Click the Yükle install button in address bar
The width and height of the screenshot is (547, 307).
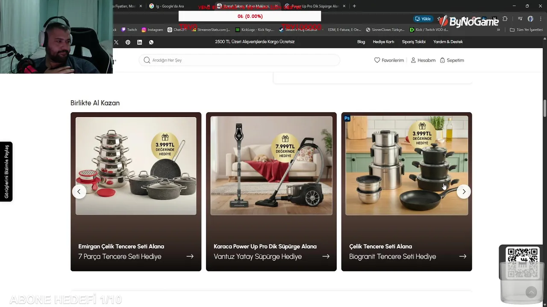pyautogui.click(x=423, y=19)
